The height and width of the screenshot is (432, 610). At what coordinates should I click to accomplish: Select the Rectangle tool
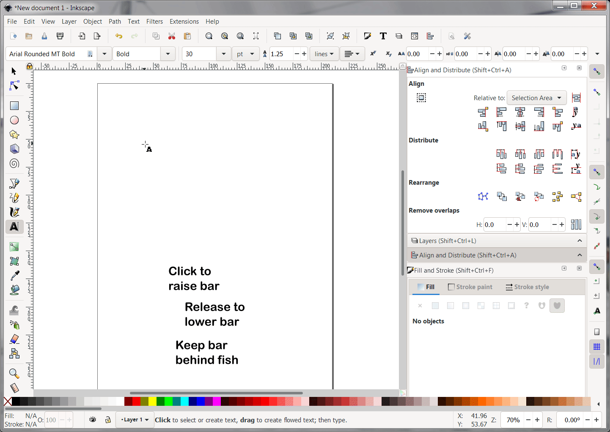[x=14, y=106]
